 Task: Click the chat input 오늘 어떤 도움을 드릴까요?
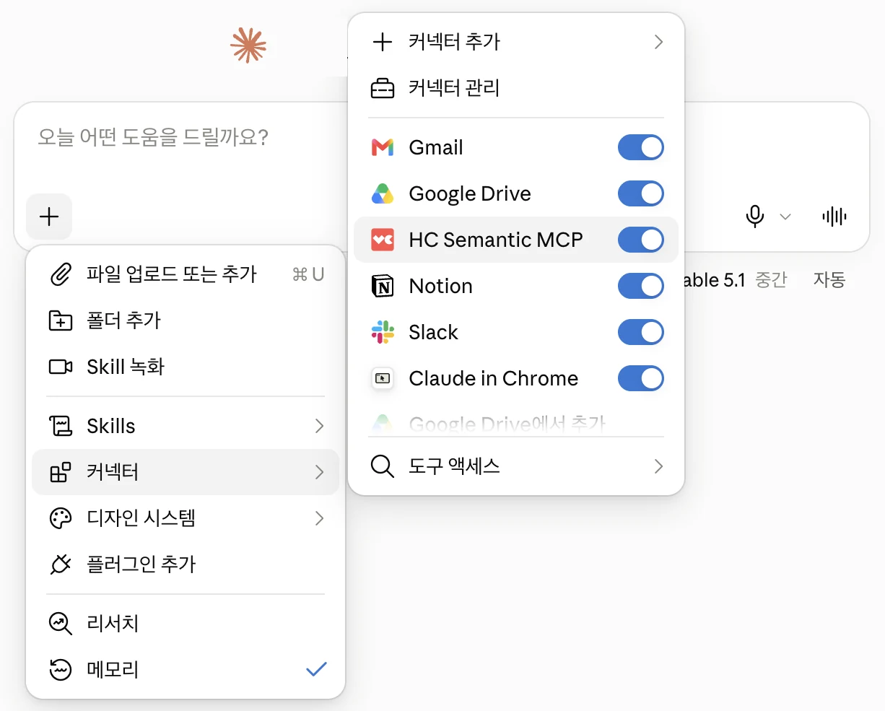pyautogui.click(x=153, y=137)
